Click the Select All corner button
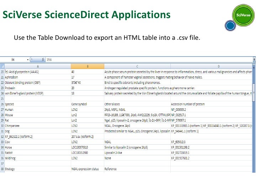259x194 pixels. (x=2, y=66)
